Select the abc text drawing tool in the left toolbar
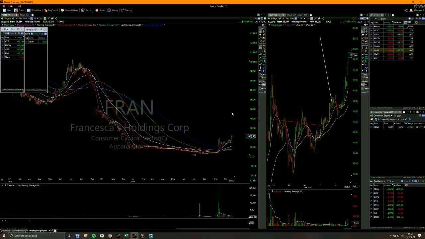 click(264, 38)
